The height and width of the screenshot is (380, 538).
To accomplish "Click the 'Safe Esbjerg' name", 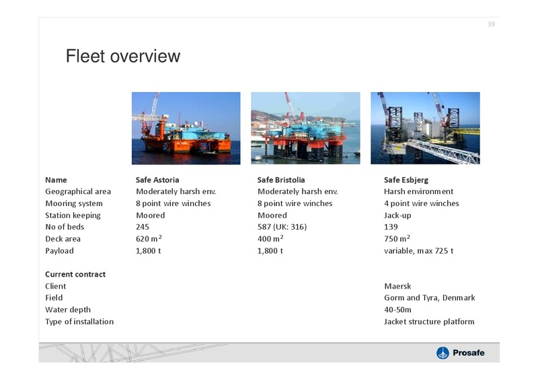I will [x=406, y=180].
